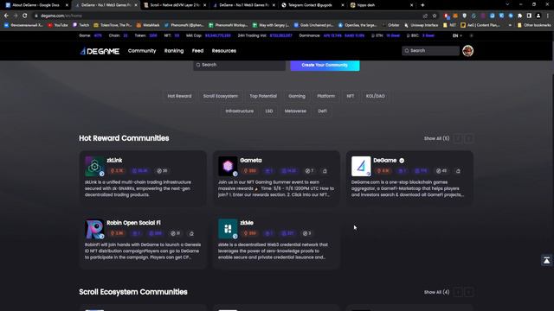Open zkLink community logo
The height and width of the screenshot is (311, 554).
[94, 166]
